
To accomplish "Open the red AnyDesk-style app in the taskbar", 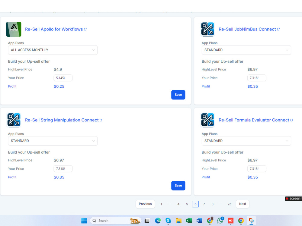I will 230,221.
